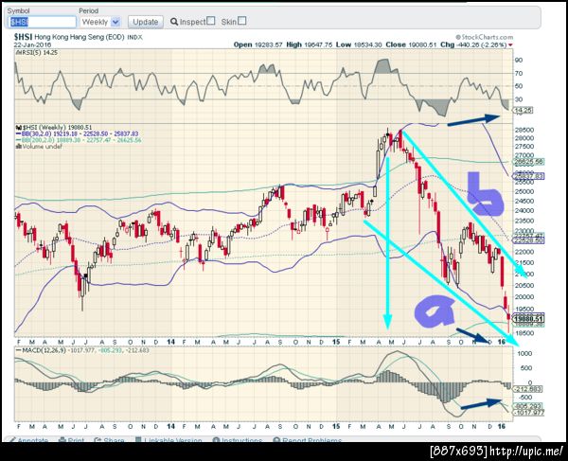Click the 22-Jan-2016 date text
The width and height of the screenshot is (568, 461).
(32, 44)
